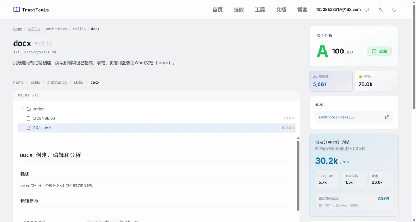Click the 19.6 KB file size
Image resolution: width=416 pixels, height=222 pixels.
[288, 128]
